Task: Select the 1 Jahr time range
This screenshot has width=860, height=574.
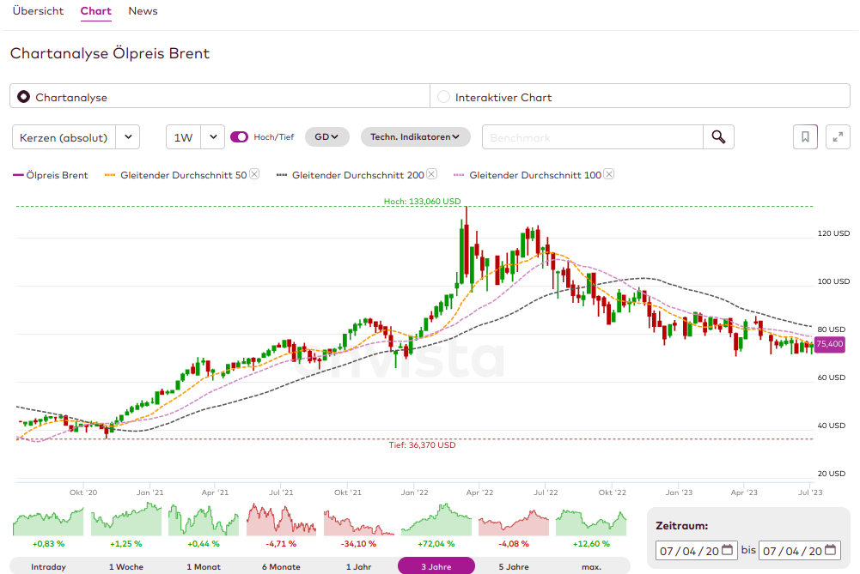Action: 359,566
